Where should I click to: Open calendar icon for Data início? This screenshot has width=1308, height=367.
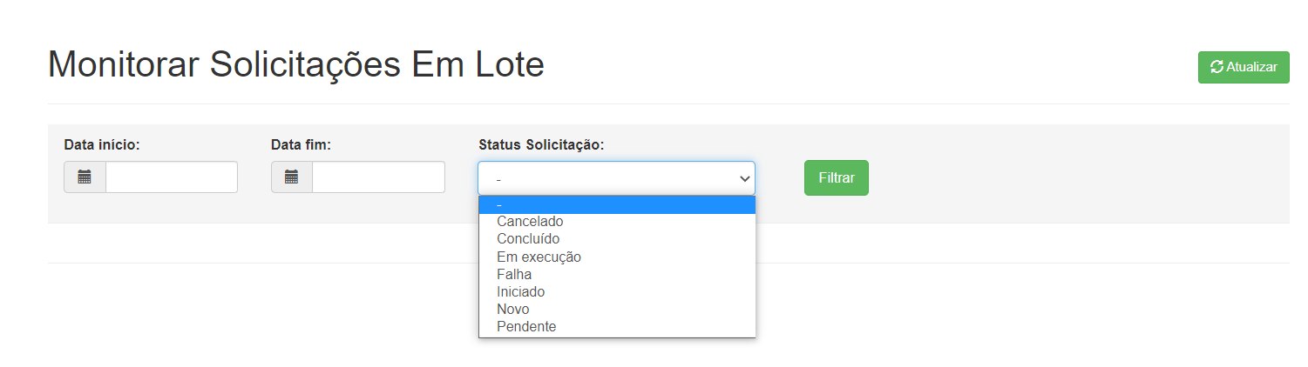pyautogui.click(x=85, y=177)
